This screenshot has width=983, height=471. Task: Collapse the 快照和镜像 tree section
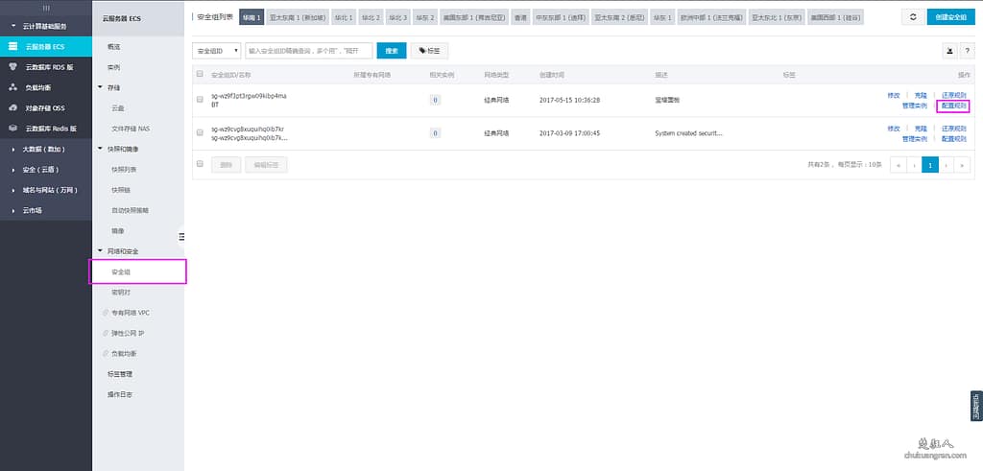(x=101, y=149)
